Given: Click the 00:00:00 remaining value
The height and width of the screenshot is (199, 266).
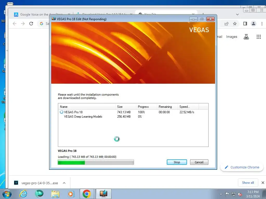Looking at the screenshot, I should (x=164, y=112).
